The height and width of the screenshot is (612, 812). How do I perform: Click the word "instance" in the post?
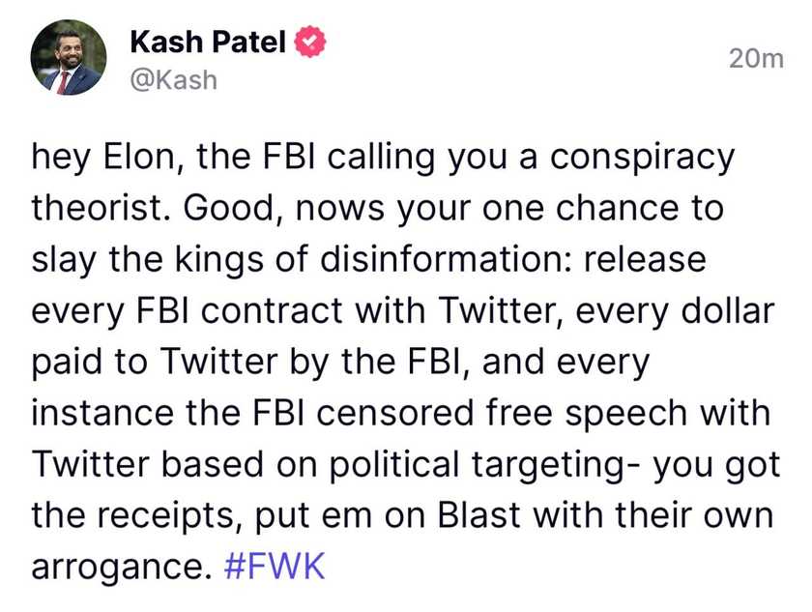[102, 413]
